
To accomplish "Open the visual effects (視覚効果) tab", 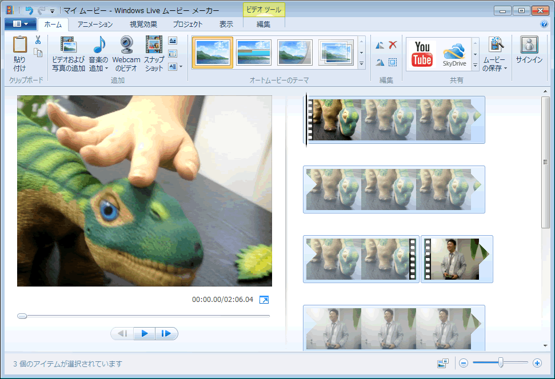I will 142,24.
